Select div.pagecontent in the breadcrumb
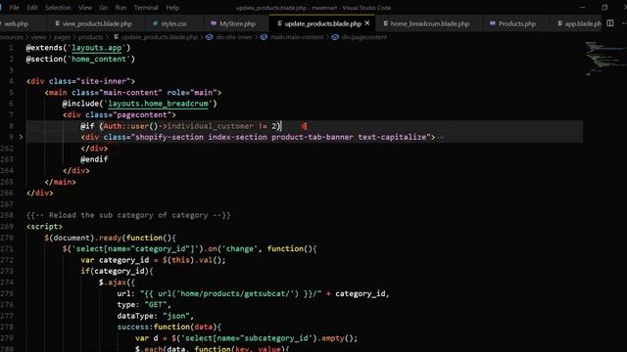 (364, 37)
